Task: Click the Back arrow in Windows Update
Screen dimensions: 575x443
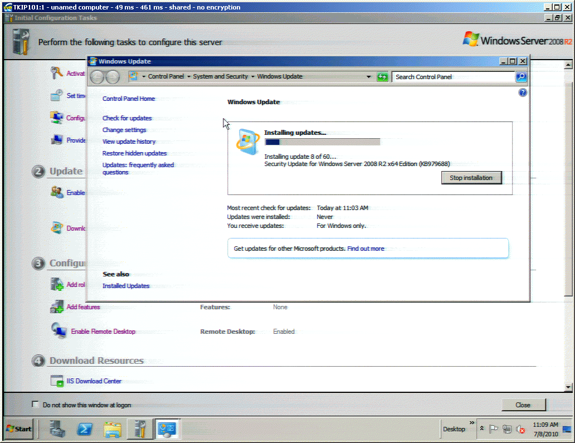Action: click(x=97, y=77)
